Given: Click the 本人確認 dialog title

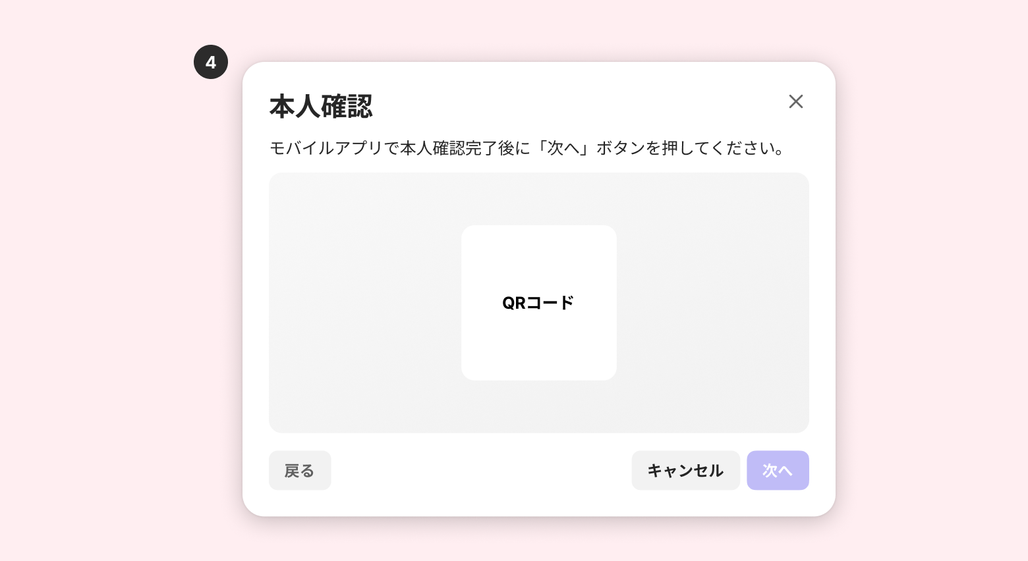Looking at the screenshot, I should [x=321, y=107].
